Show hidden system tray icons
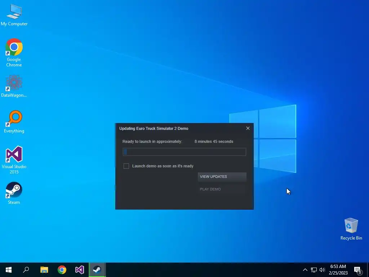This screenshot has height=277, width=369. point(305,270)
